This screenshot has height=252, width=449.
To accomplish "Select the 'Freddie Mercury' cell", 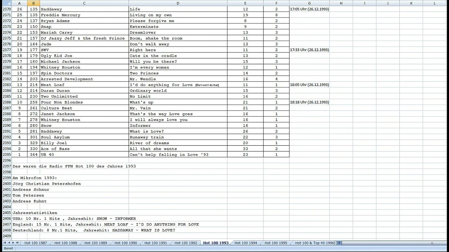I will (x=84, y=15).
